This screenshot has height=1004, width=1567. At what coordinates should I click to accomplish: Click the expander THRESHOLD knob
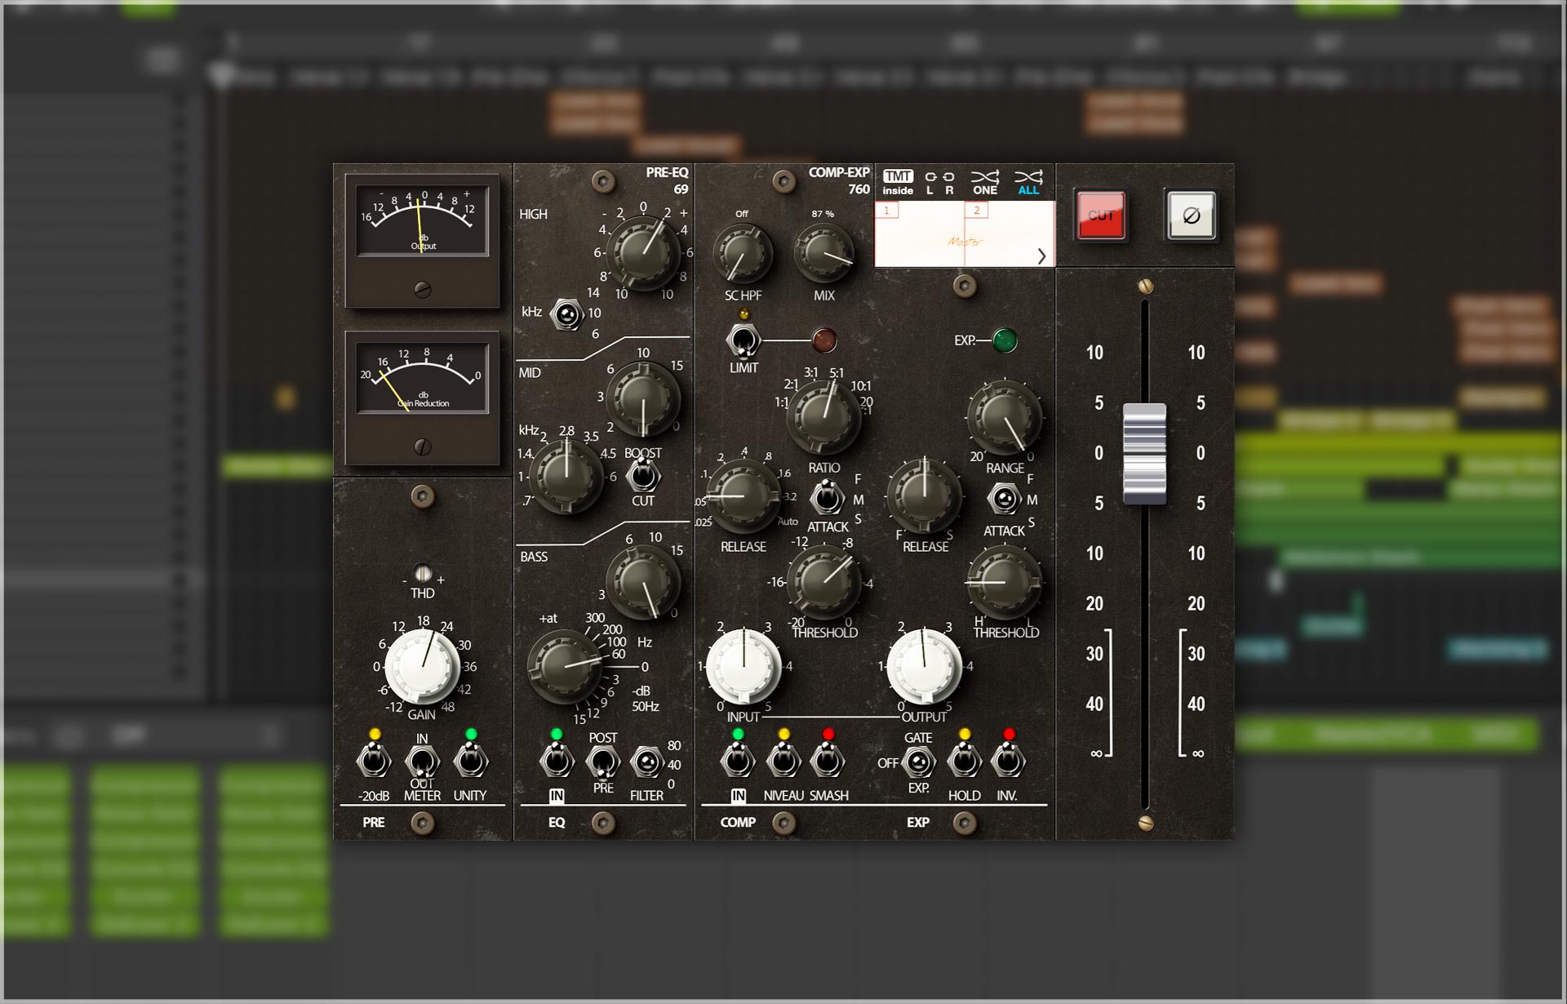[1004, 581]
